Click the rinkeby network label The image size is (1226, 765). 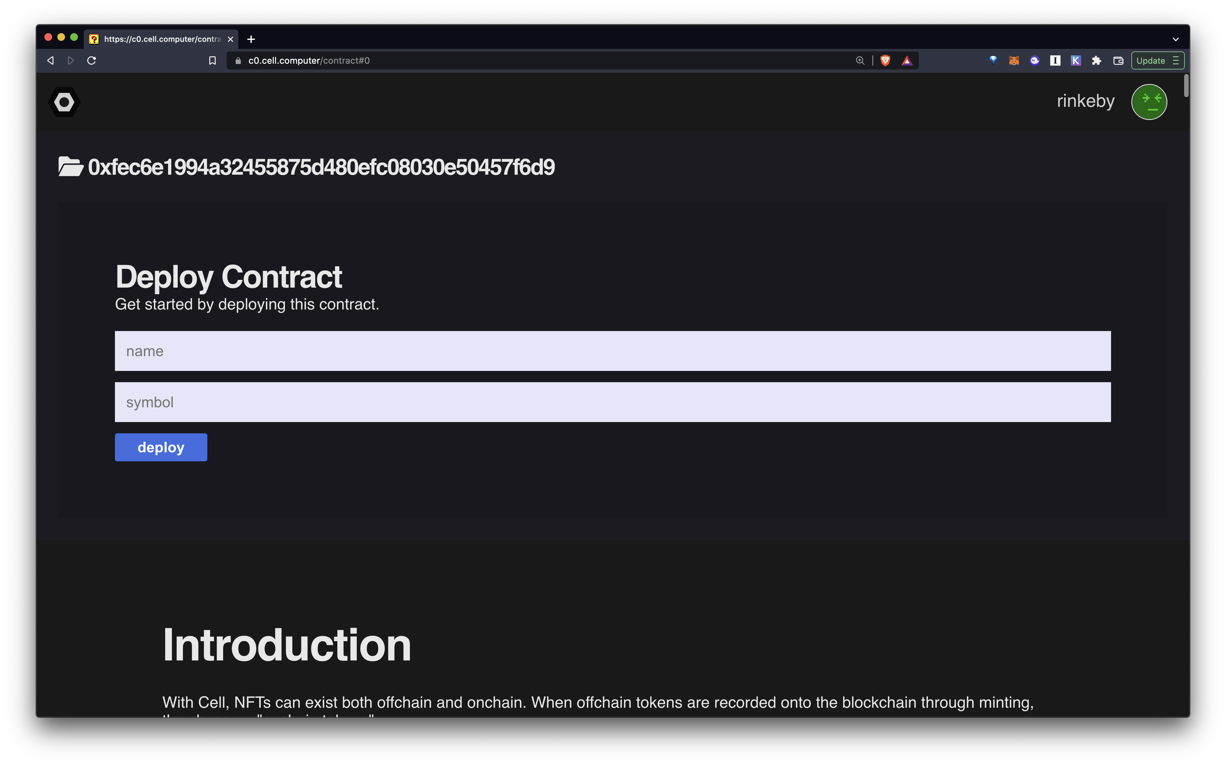pyautogui.click(x=1085, y=101)
